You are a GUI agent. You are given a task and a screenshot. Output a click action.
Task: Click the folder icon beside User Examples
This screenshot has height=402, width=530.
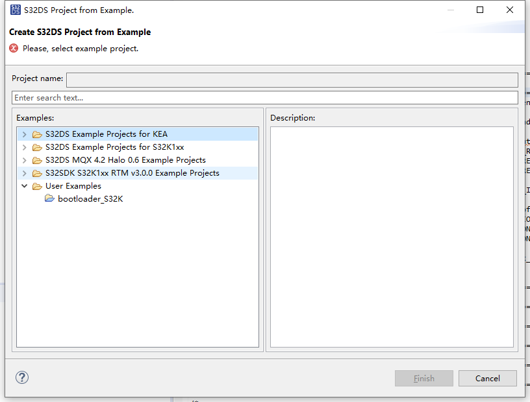tap(37, 186)
